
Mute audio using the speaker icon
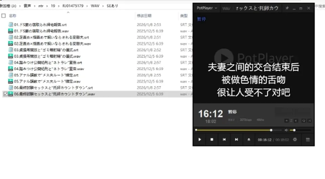point(286,130)
